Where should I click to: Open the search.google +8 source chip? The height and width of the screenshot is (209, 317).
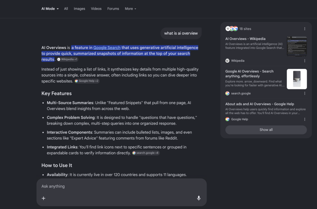tap(145, 153)
